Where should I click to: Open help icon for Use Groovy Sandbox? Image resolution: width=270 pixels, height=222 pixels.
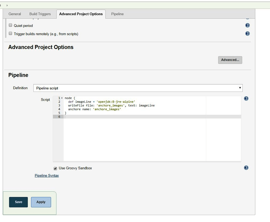(246, 168)
